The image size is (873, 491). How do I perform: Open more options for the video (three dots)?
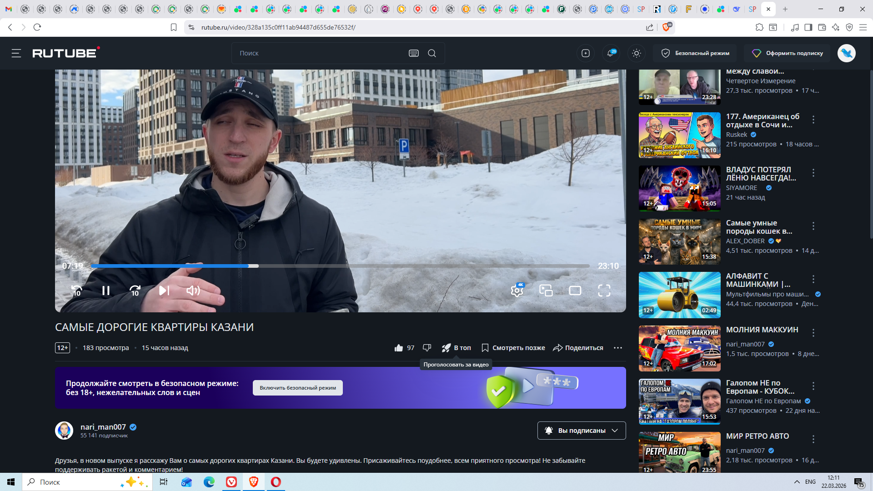click(x=617, y=348)
